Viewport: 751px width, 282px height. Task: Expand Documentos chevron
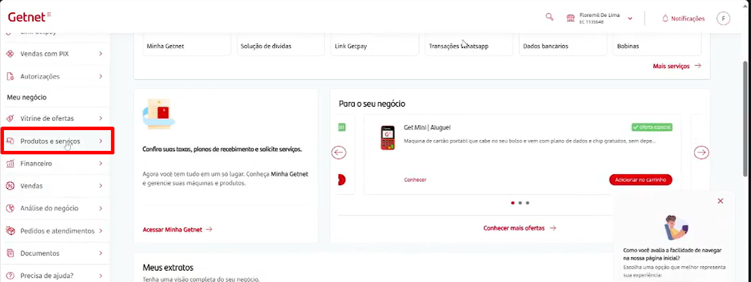point(101,253)
